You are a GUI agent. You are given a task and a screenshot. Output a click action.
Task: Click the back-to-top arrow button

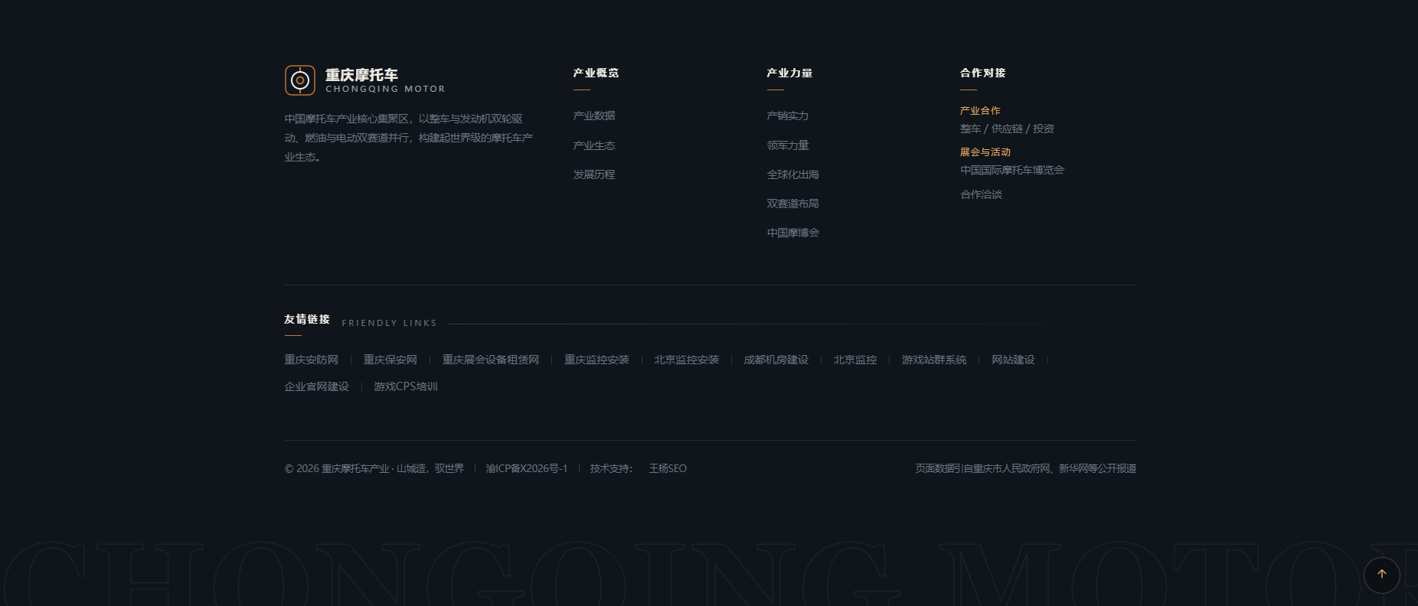[x=1382, y=575]
